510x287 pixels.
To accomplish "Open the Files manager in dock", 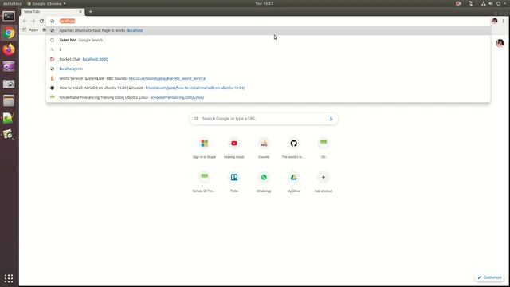I will point(9,101).
